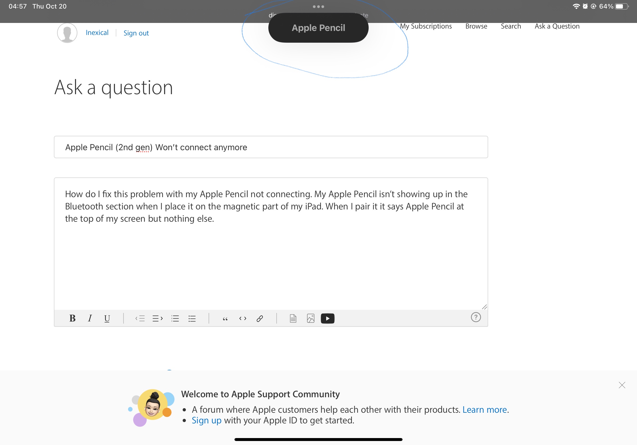Toggle bold formatting in editor toolbar
637x445 pixels.
pyautogui.click(x=72, y=318)
